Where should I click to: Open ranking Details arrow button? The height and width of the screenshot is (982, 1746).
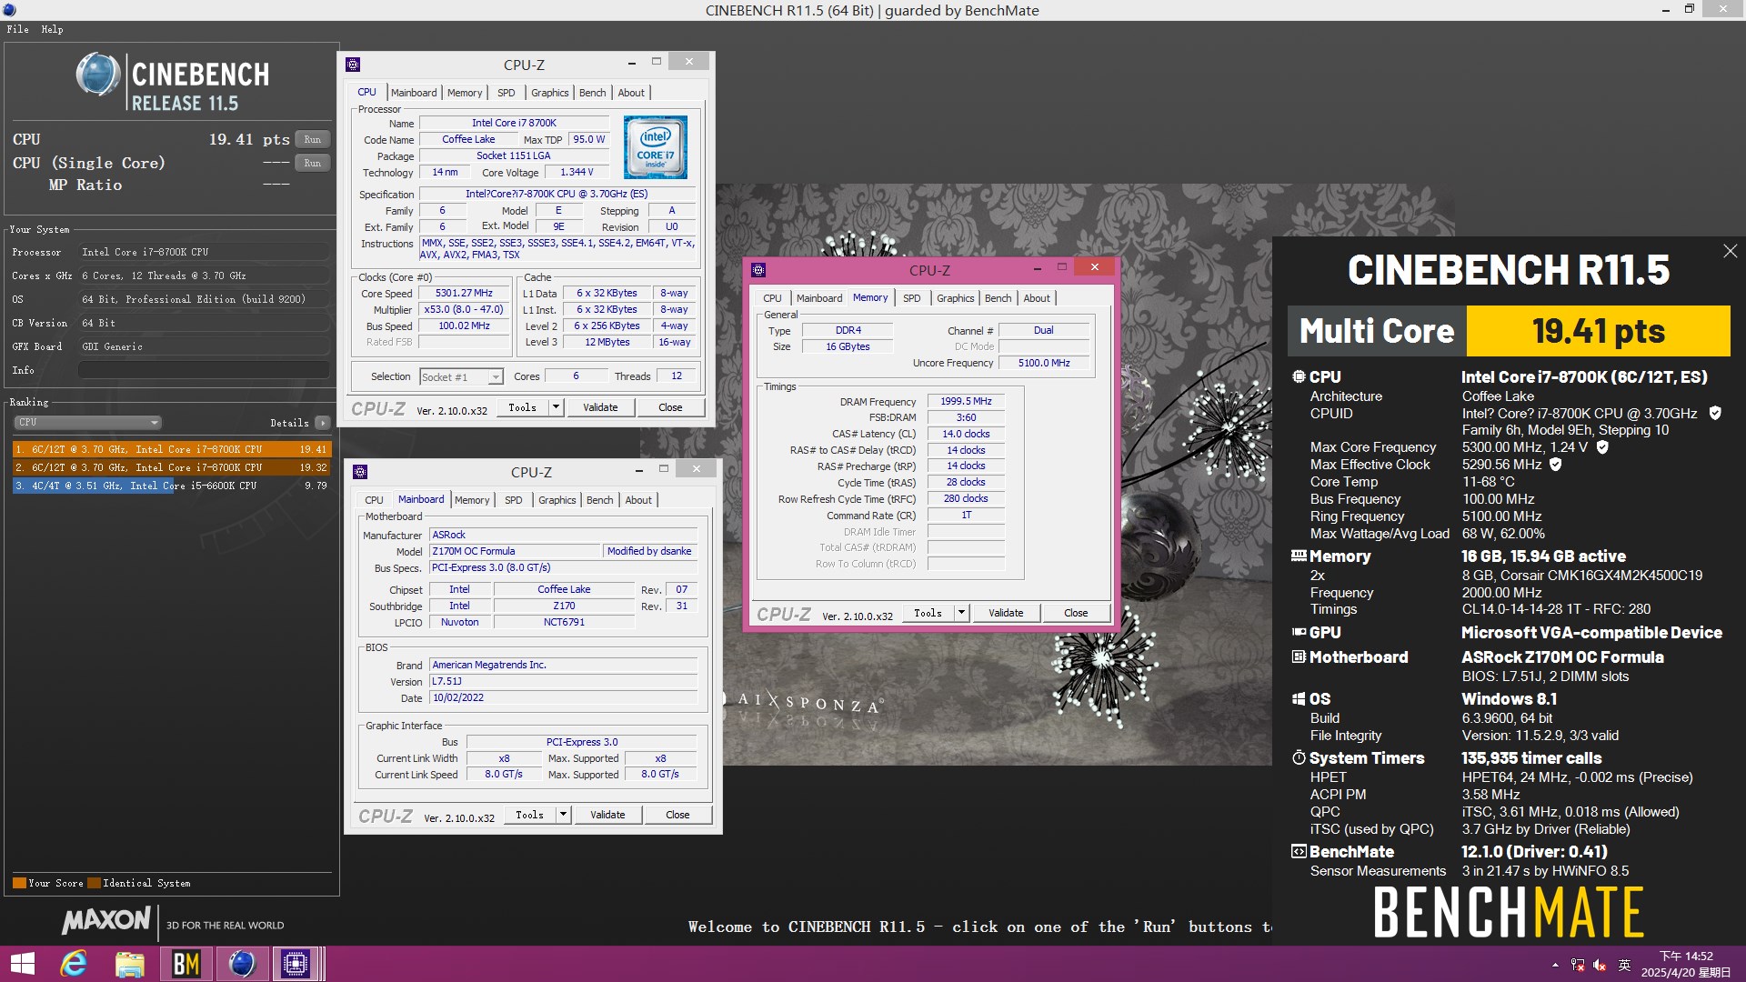point(322,423)
